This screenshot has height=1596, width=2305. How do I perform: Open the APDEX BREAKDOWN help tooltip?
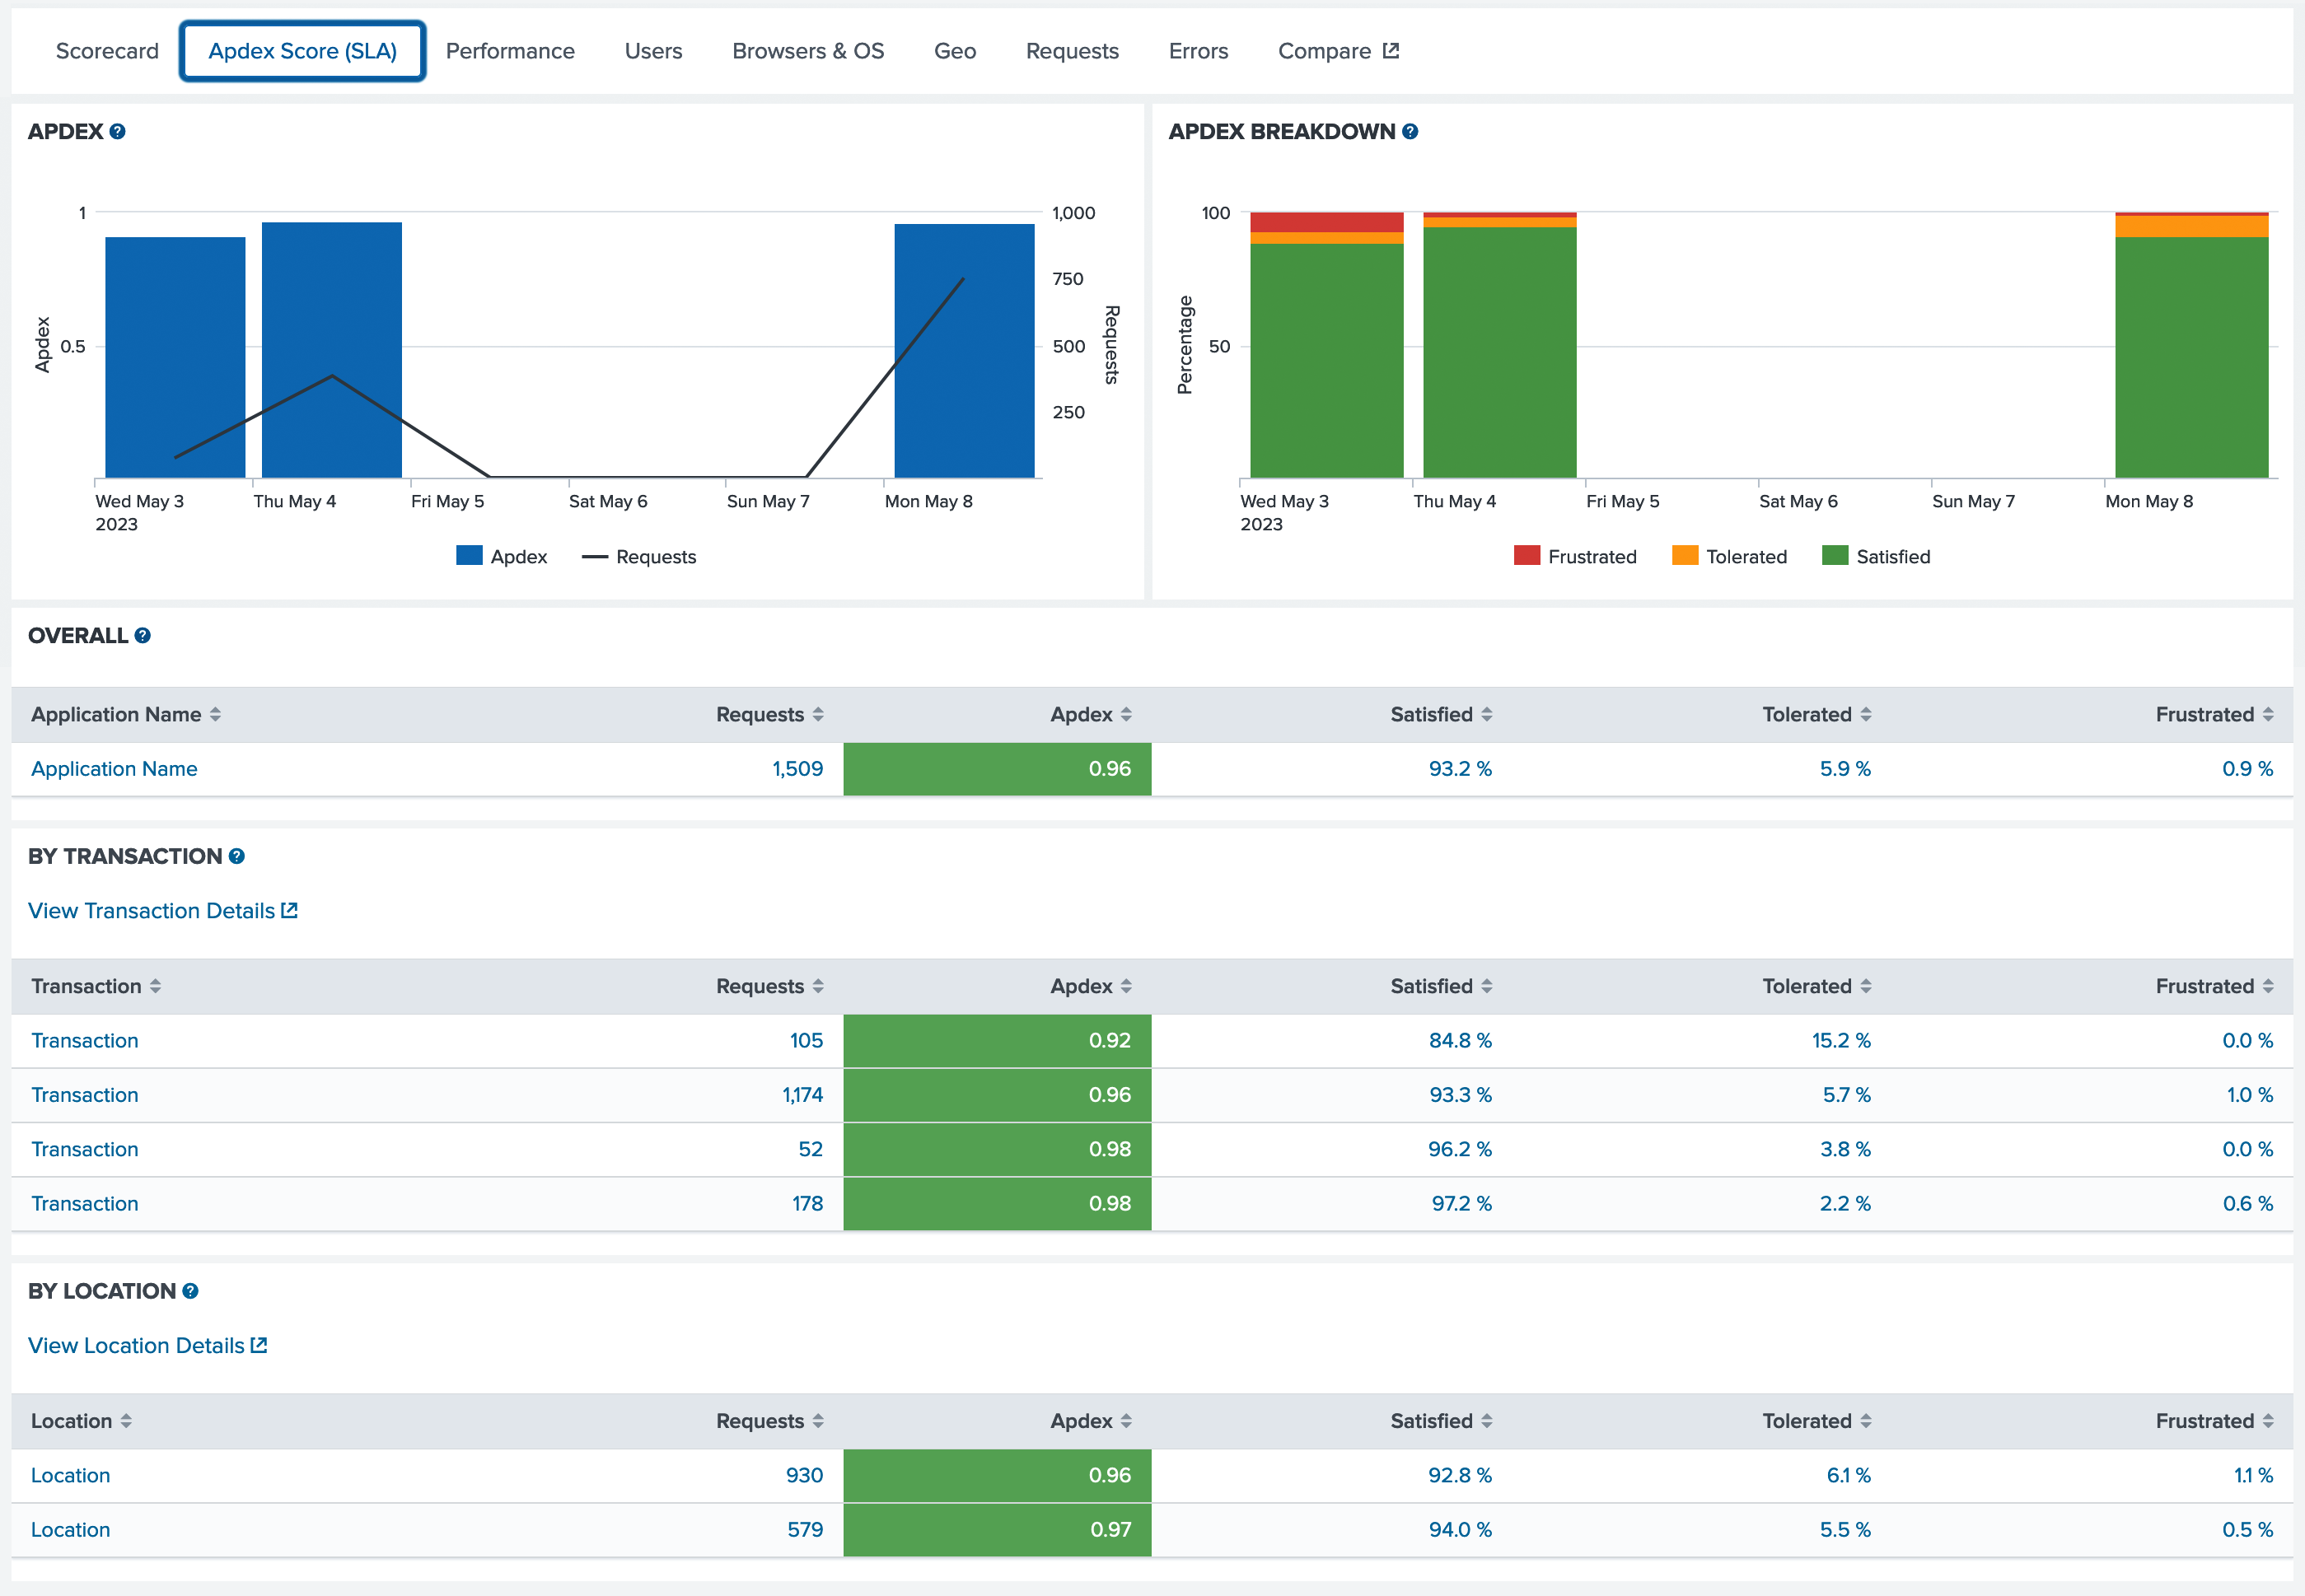point(1409,131)
